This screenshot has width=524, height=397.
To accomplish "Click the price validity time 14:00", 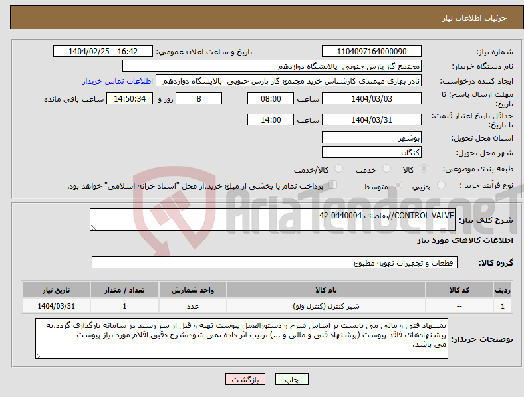I will (x=271, y=119).
